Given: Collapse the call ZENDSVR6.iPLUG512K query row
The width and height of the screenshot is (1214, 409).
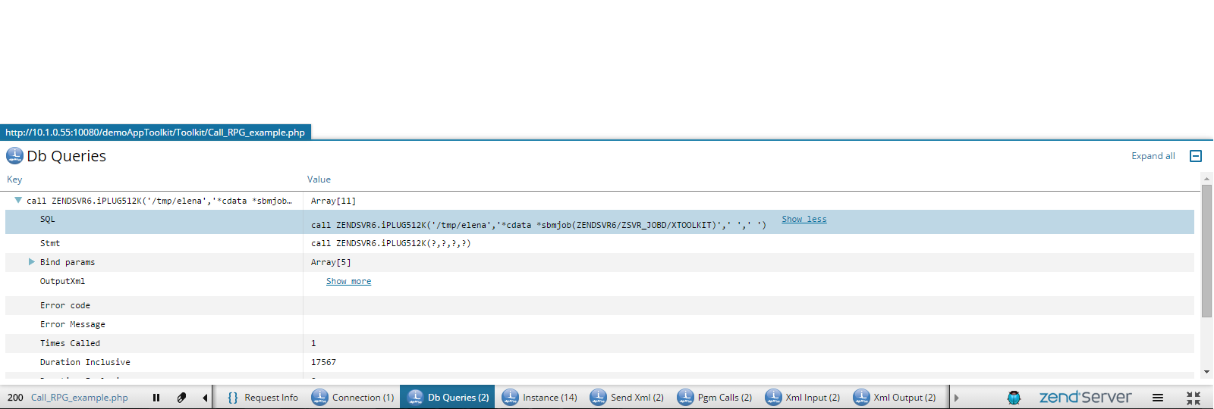Looking at the screenshot, I should pos(18,201).
